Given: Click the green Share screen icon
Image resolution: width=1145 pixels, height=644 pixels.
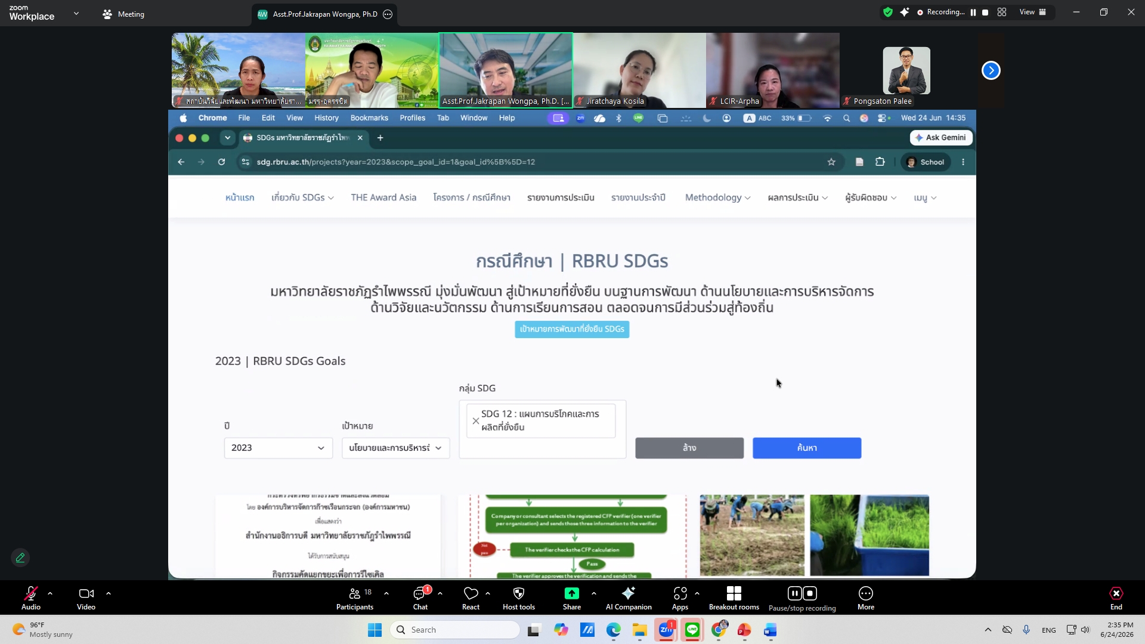Looking at the screenshot, I should coord(571,593).
